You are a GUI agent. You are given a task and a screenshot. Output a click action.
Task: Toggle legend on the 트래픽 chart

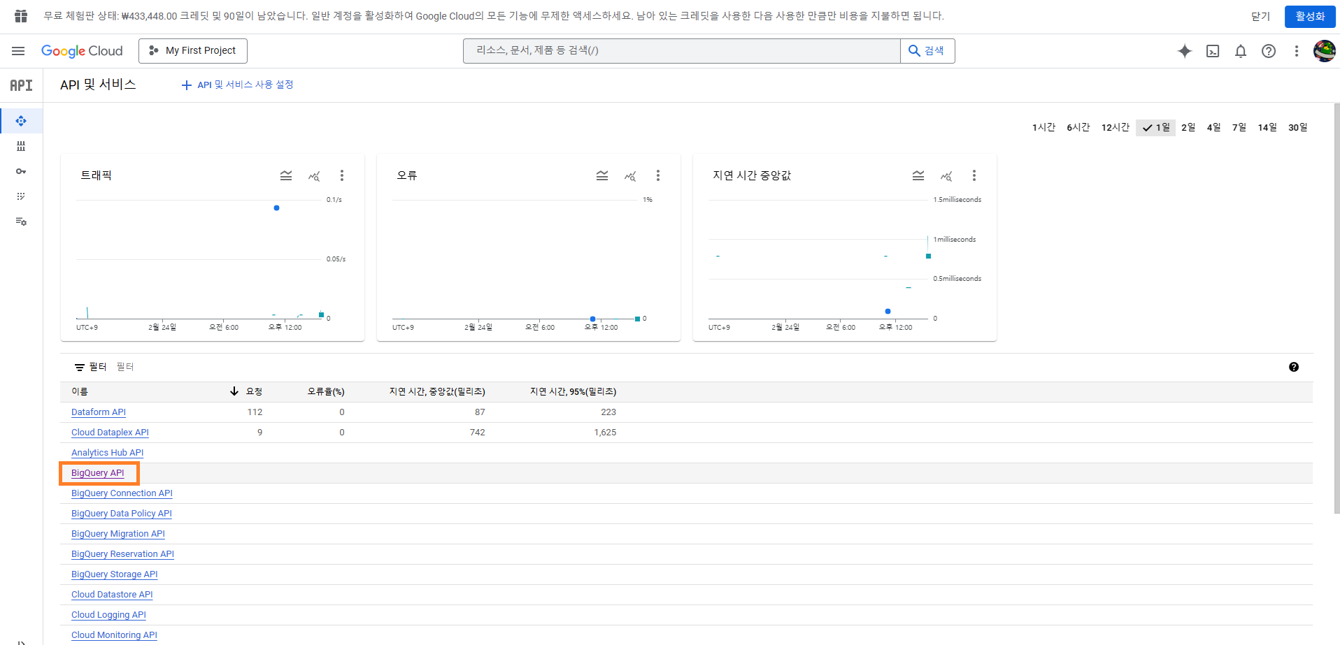(286, 175)
